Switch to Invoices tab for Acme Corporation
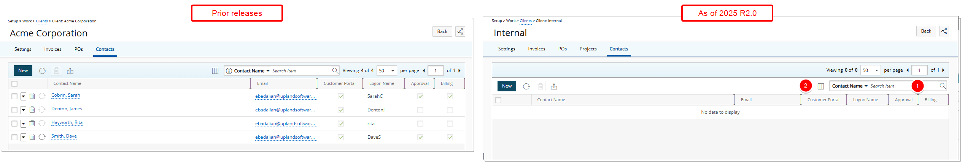965x166 pixels. 53,49
